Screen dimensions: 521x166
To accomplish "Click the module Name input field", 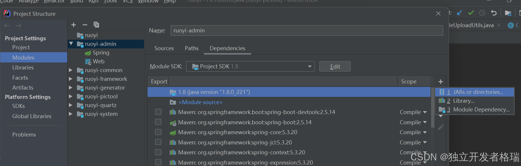I will tap(307, 31).
